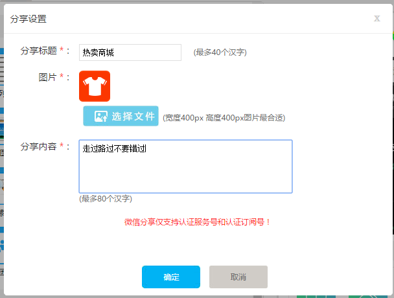Viewport: 394px width, 298px height.
Task: Focus the 分享标题 field containing 热卖商城
Action: (130, 52)
